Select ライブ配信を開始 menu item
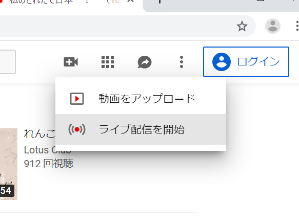The width and height of the screenshot is (299, 224). point(141,129)
